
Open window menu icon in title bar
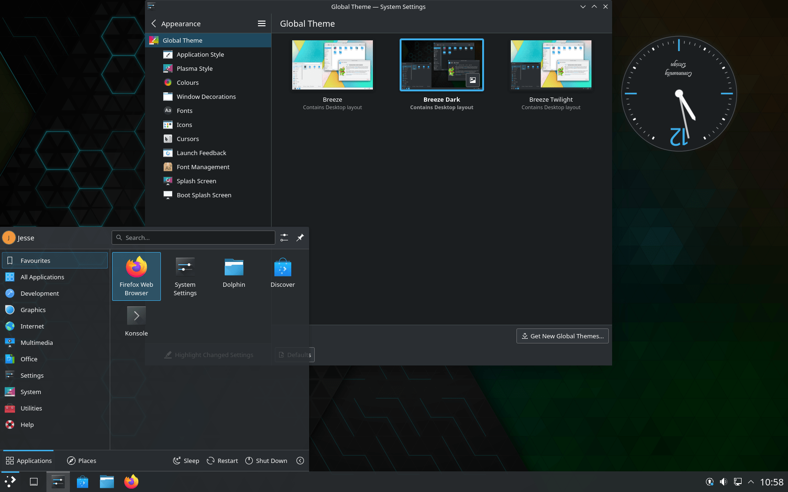click(151, 6)
